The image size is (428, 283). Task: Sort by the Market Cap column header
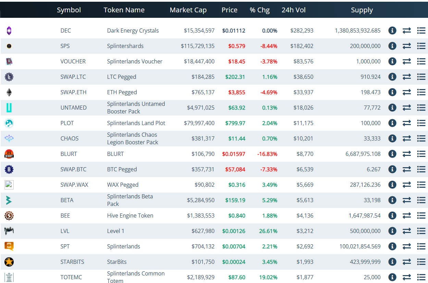(188, 10)
